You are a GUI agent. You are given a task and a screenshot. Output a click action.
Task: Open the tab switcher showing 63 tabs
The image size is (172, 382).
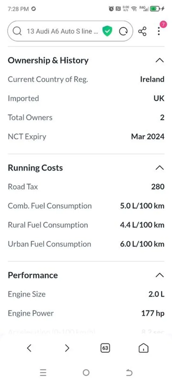(x=105, y=348)
